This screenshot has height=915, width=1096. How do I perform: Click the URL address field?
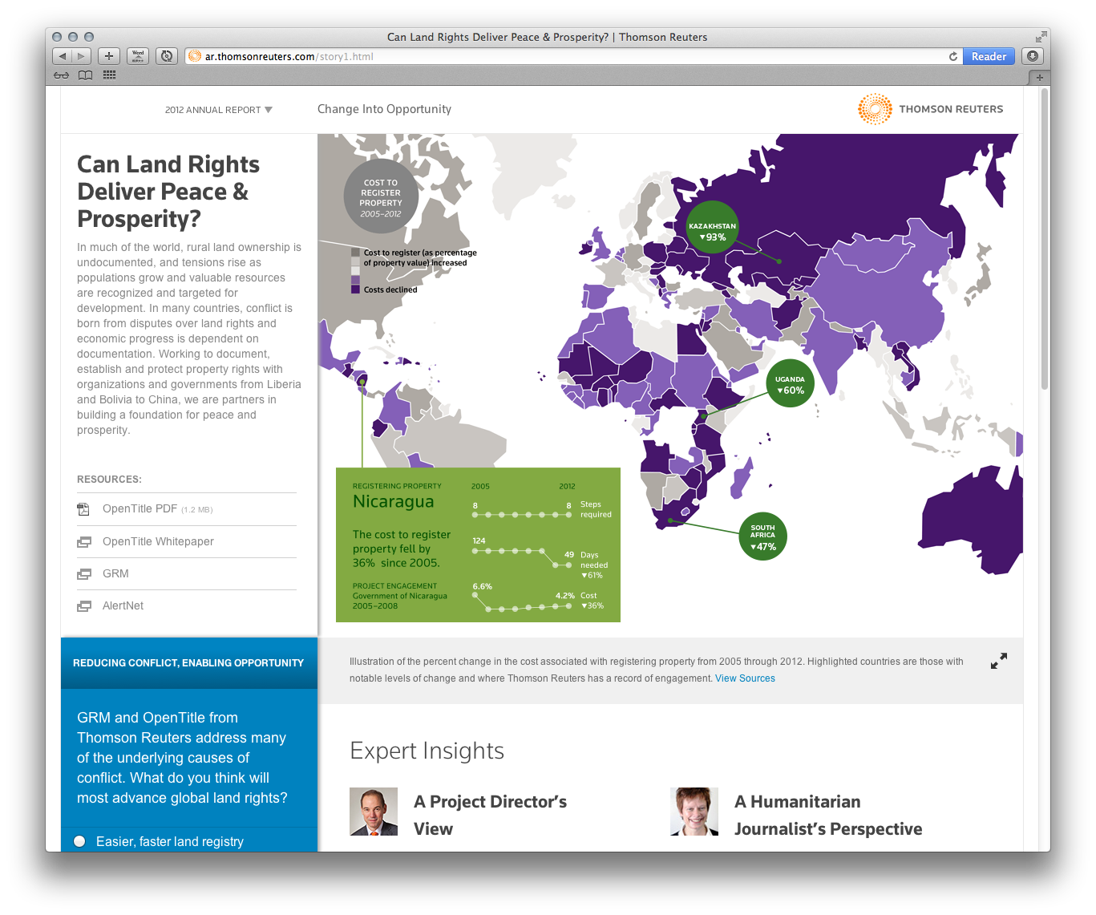[573, 56]
